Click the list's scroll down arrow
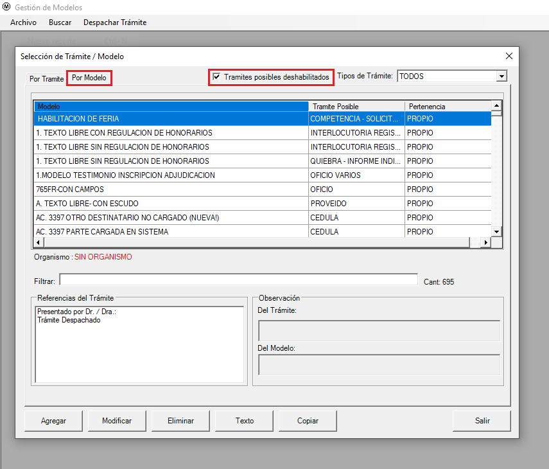Image resolution: width=549 pixels, height=469 pixels. (496, 231)
